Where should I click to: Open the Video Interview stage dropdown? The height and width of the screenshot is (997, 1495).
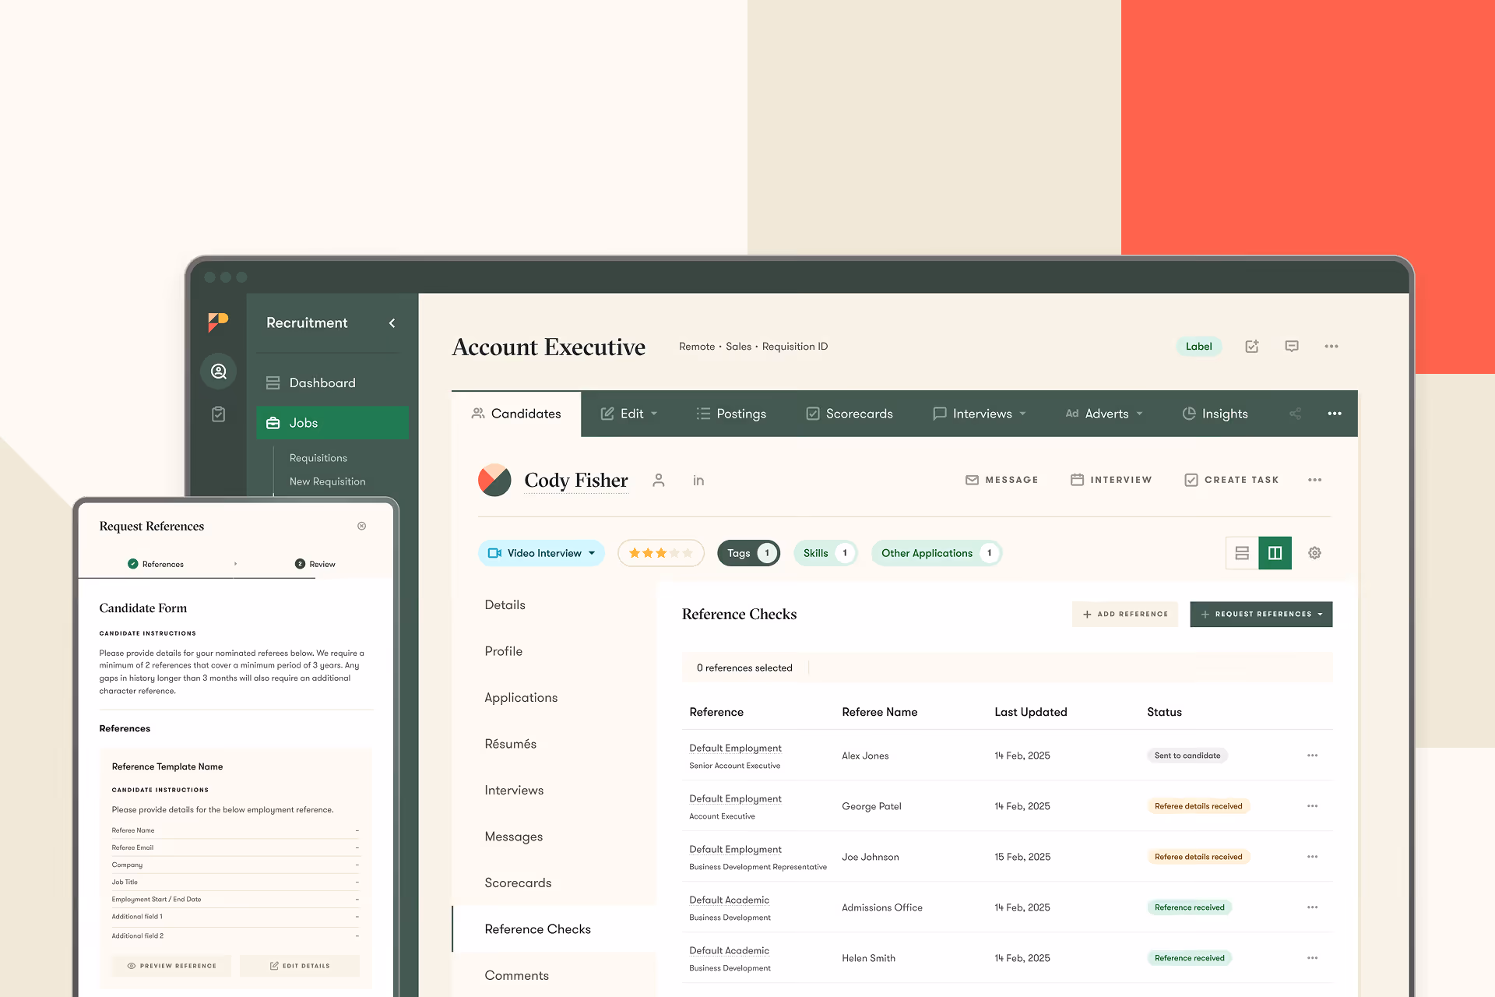pos(541,553)
